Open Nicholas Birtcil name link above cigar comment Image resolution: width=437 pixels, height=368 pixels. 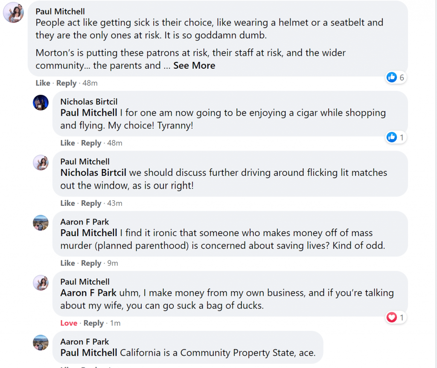pyautogui.click(x=89, y=102)
